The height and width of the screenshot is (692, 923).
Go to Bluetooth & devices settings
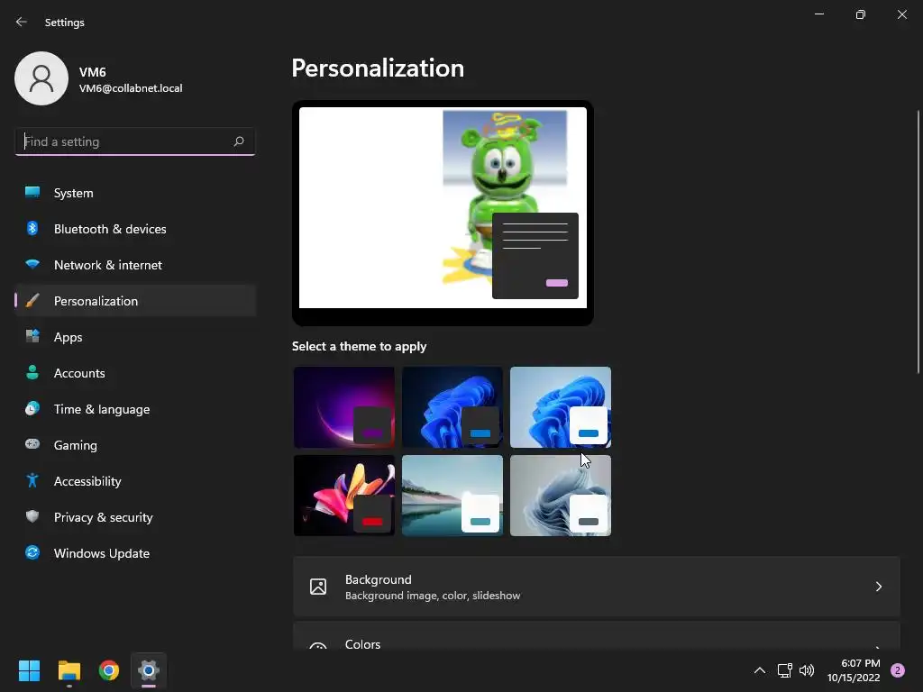(135, 229)
